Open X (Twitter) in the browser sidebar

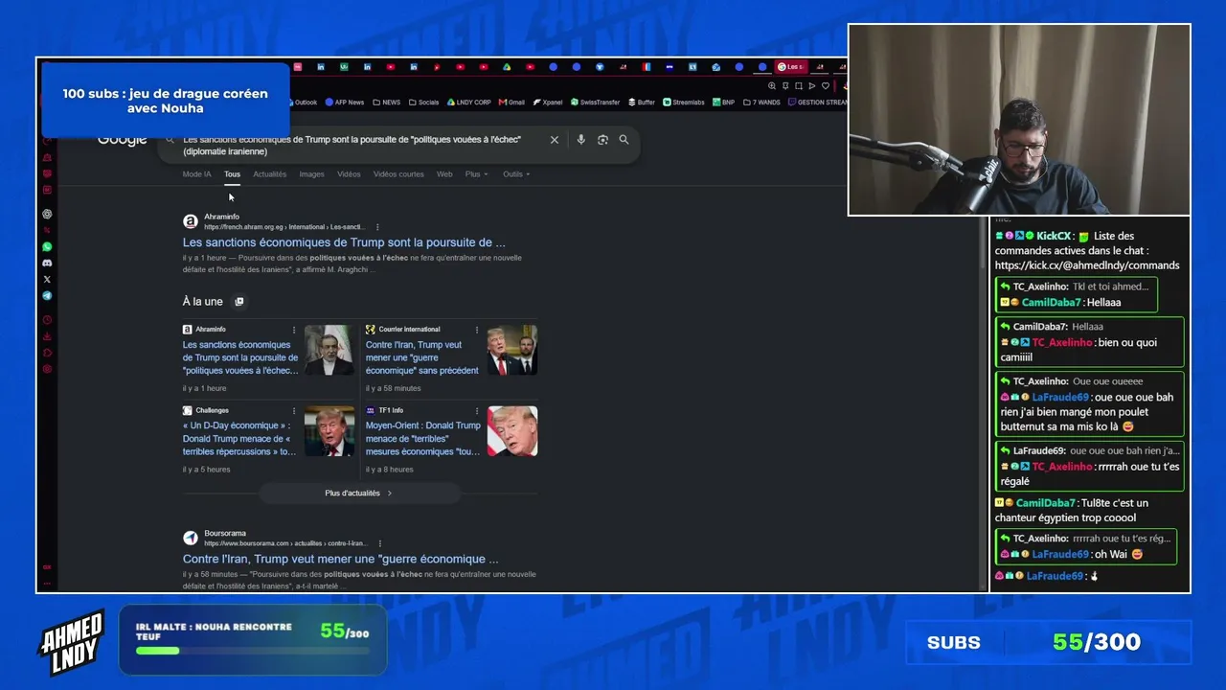[47, 279]
